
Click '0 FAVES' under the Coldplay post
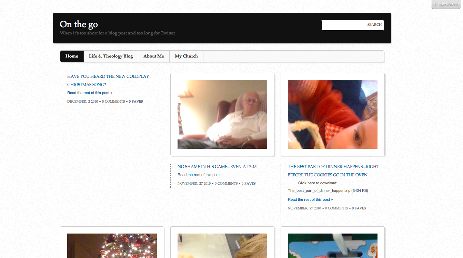coord(136,102)
